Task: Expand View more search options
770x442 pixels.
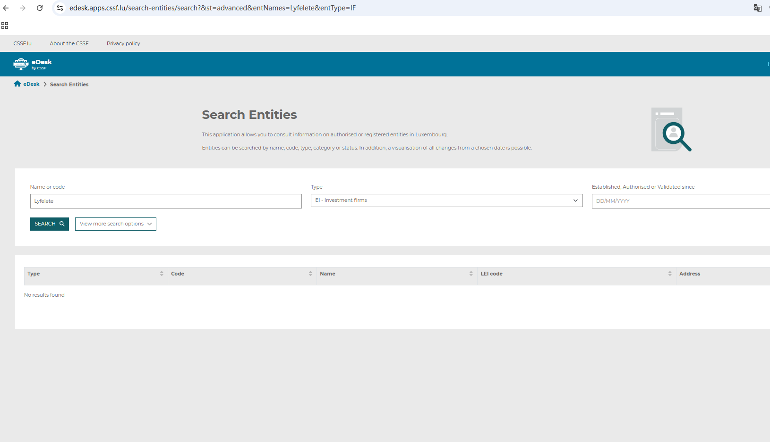Action: pos(116,224)
